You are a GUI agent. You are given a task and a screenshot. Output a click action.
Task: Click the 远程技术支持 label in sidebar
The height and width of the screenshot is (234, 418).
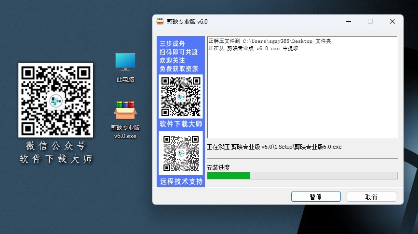point(181,181)
